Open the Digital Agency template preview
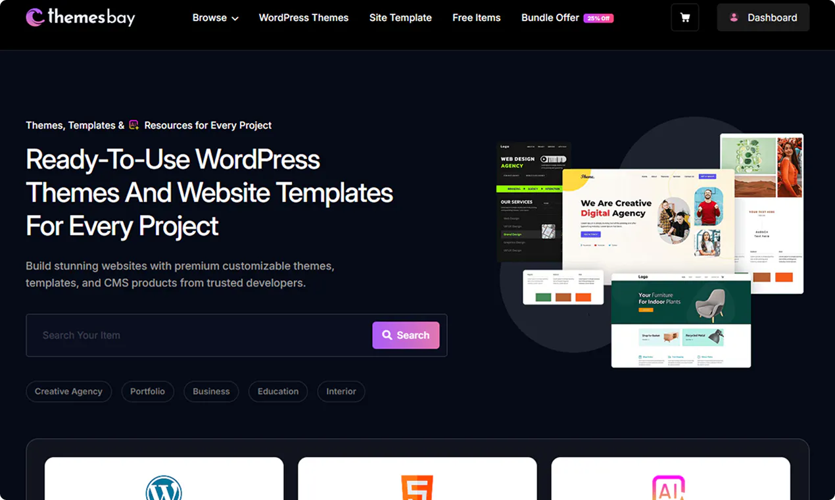The image size is (835, 500). pyautogui.click(x=648, y=220)
